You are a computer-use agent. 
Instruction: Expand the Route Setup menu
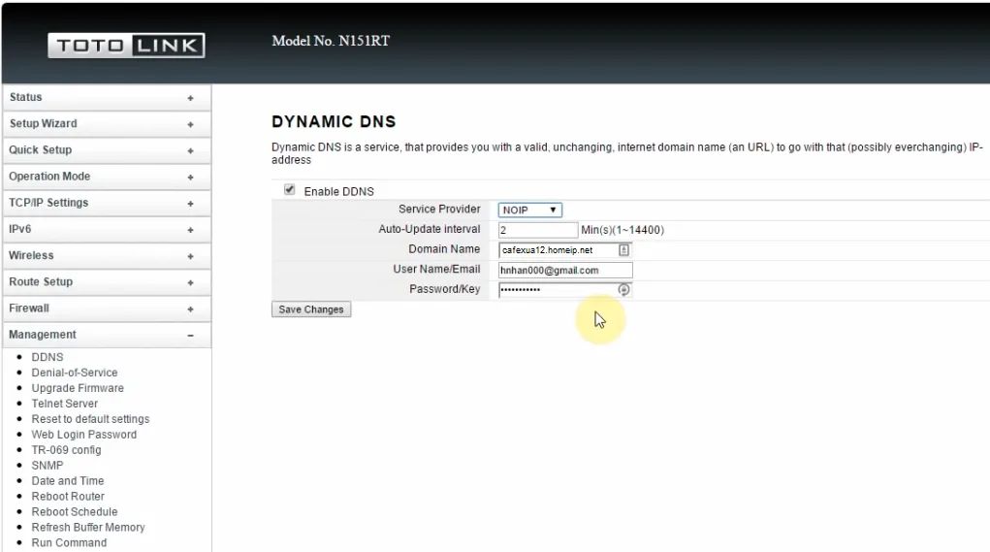pyautogui.click(x=107, y=281)
